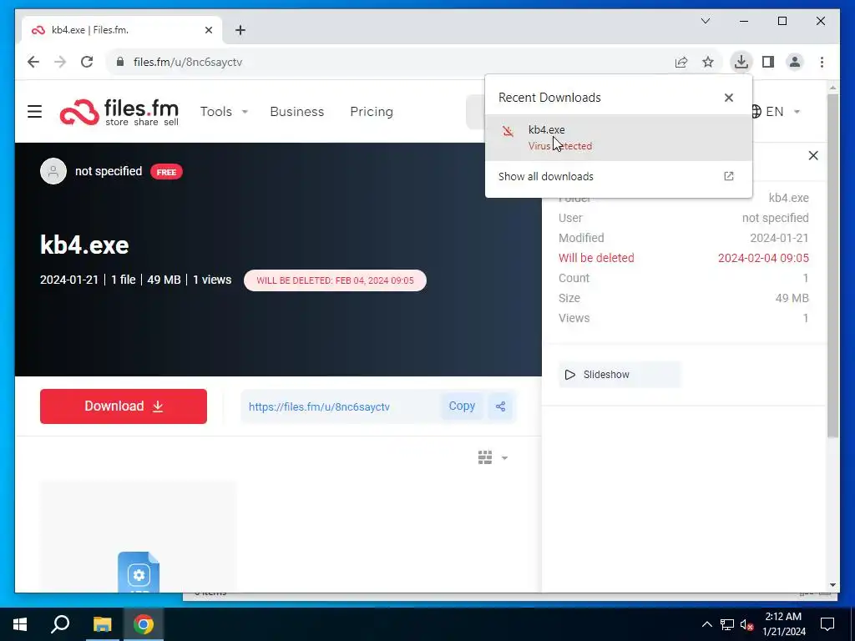
Task: Expand the EN language selector
Action: 776,112
